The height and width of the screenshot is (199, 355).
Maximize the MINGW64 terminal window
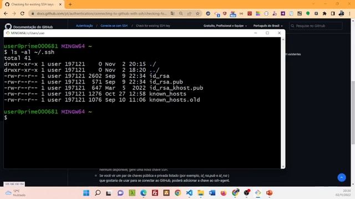coord(267,33)
